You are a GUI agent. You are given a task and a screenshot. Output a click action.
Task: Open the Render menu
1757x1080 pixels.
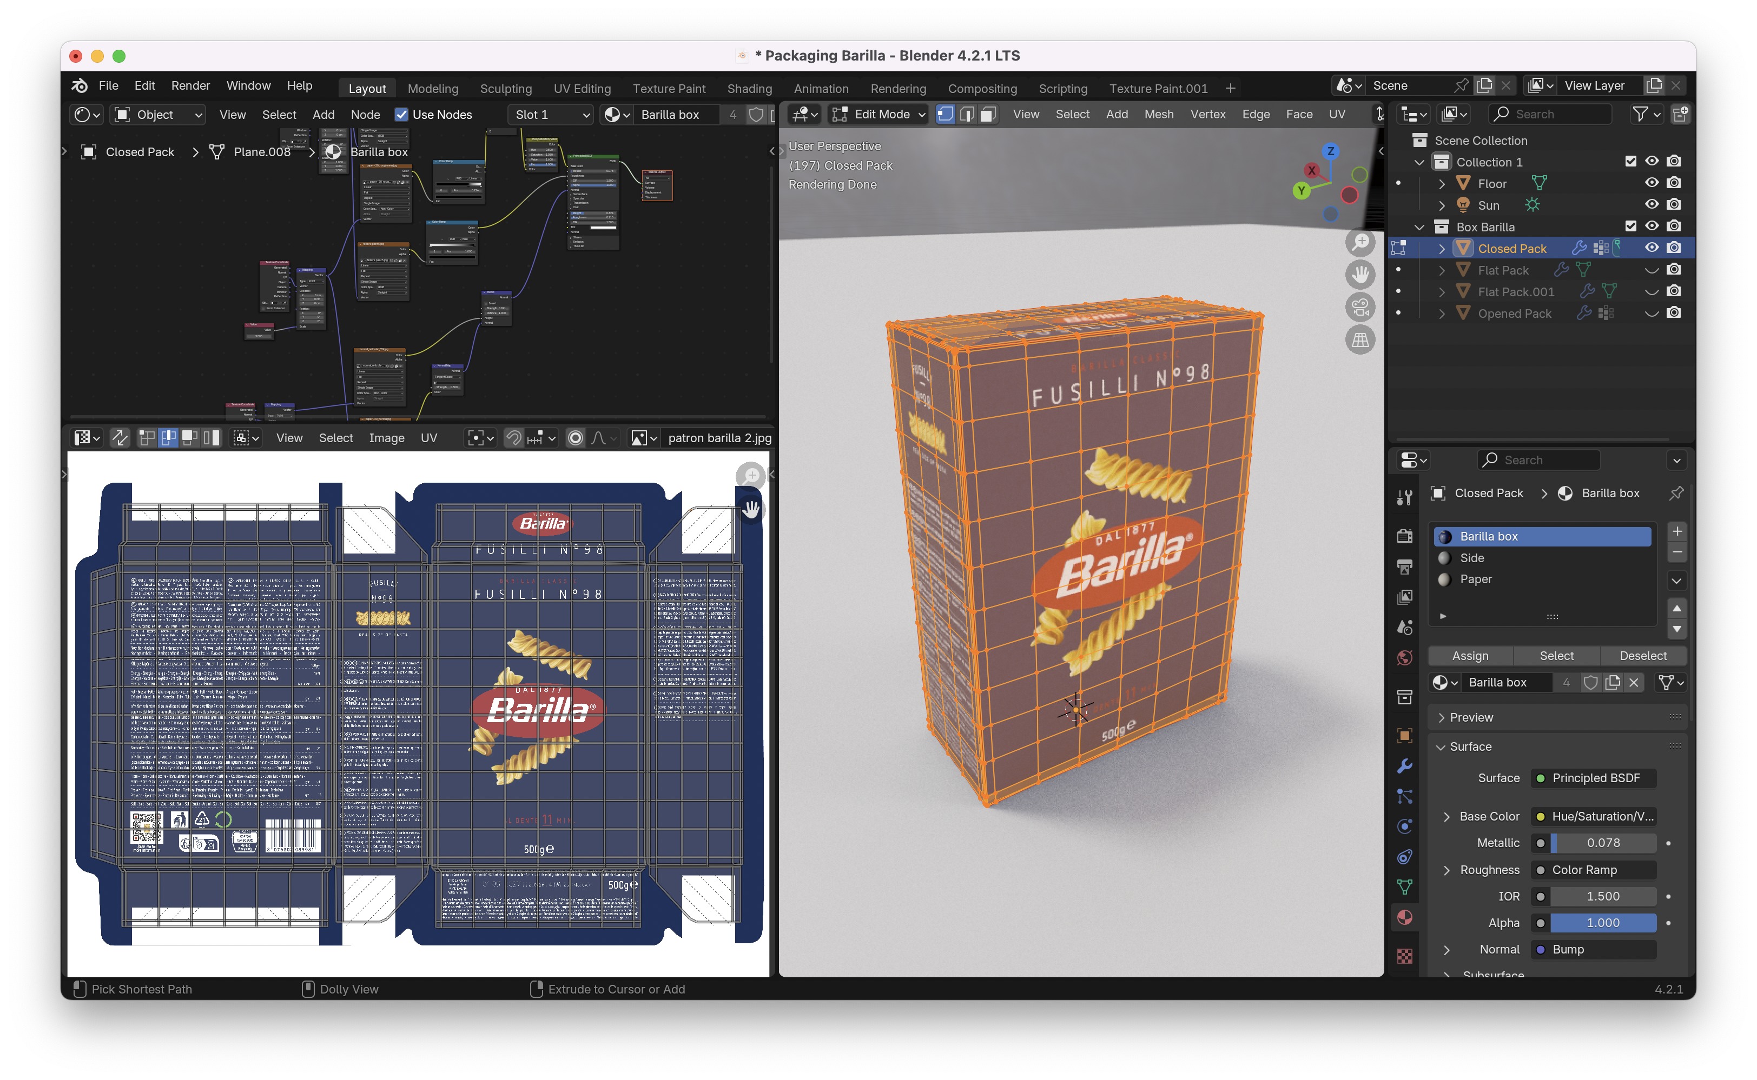tap(190, 86)
